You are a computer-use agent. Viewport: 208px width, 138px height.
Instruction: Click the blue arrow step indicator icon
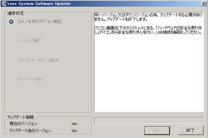[x=11, y=22]
